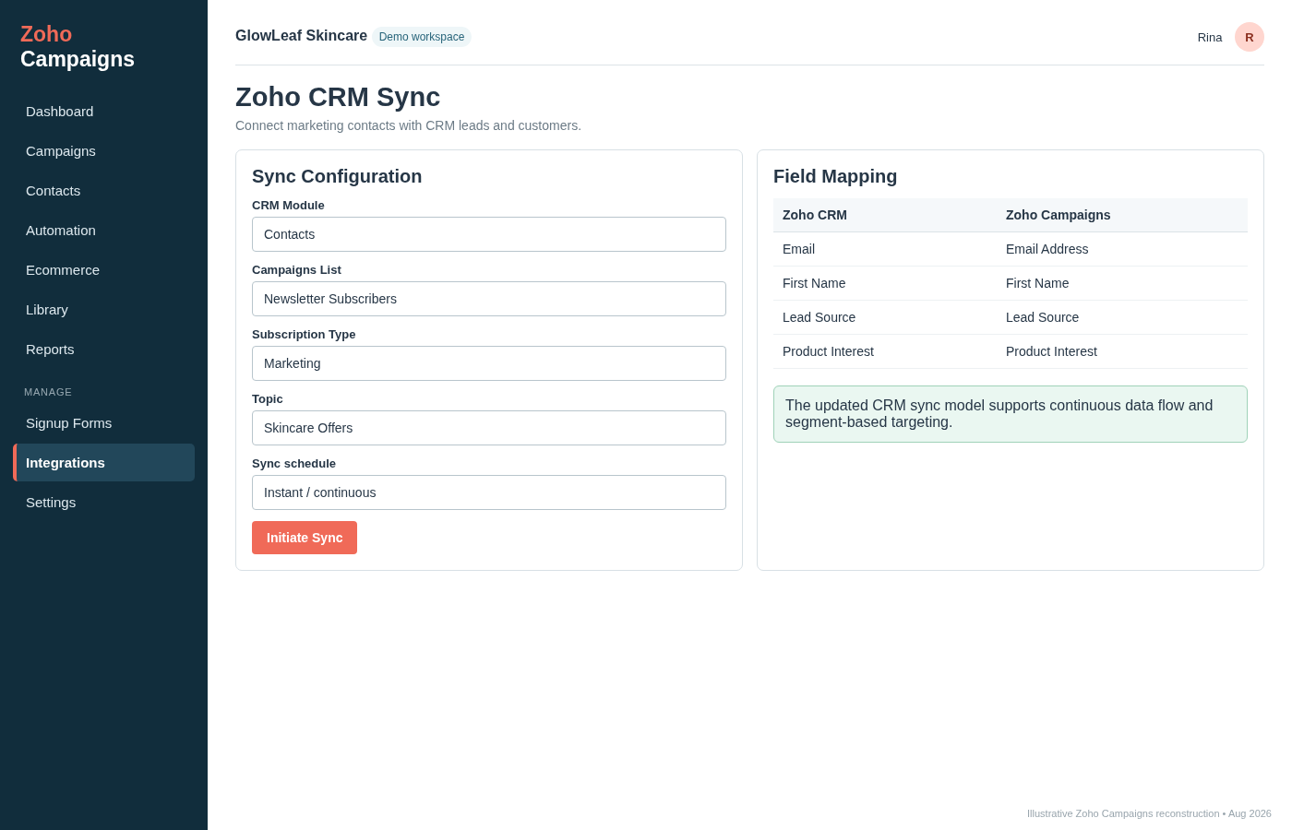Click the Demo workspace badge

coord(422,37)
